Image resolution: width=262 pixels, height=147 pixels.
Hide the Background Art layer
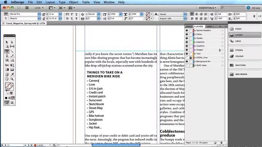coord(187,62)
